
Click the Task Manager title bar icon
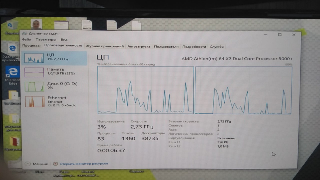click(x=24, y=33)
